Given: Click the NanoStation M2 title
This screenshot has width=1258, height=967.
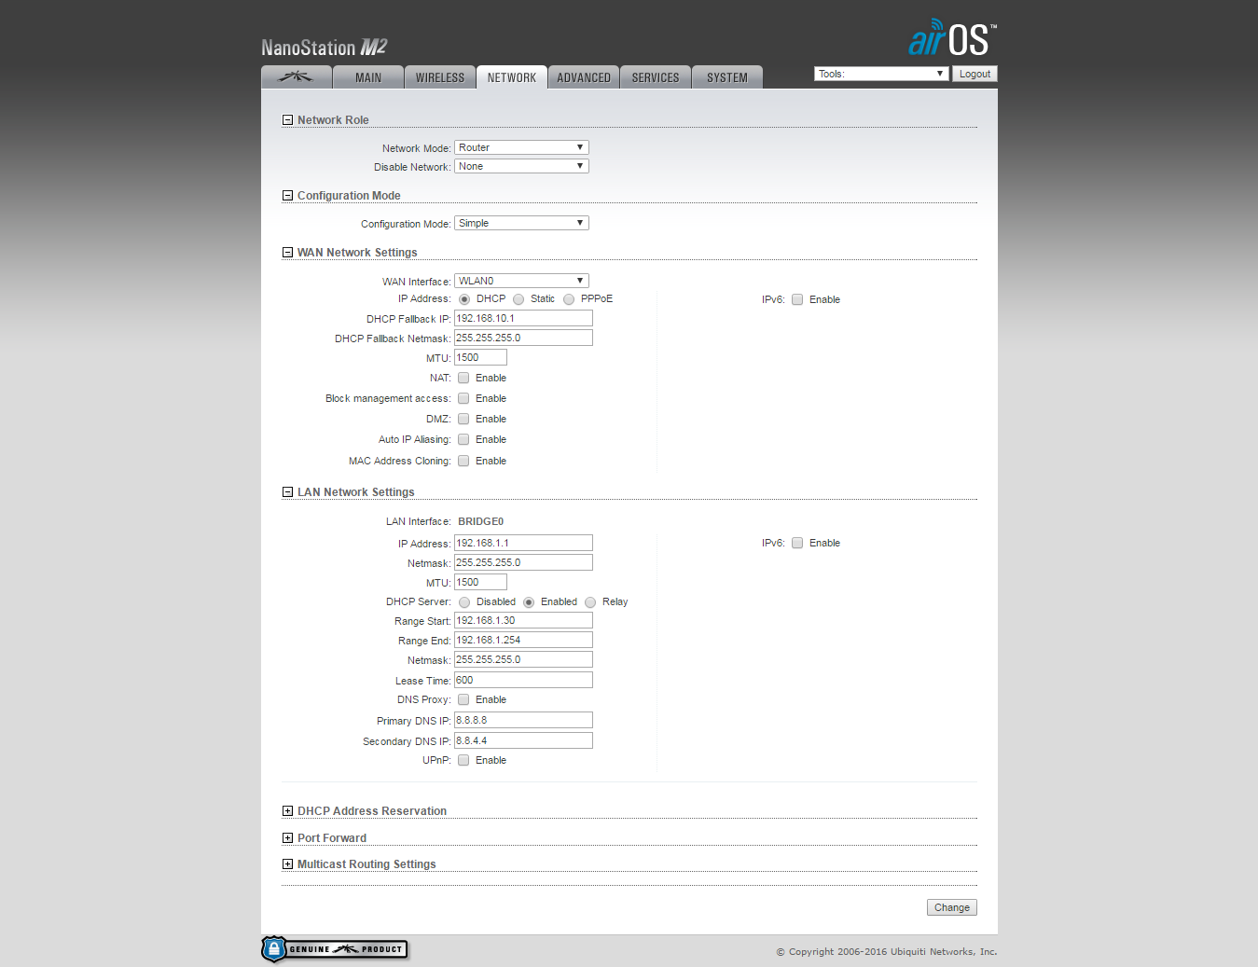Looking at the screenshot, I should tap(324, 47).
